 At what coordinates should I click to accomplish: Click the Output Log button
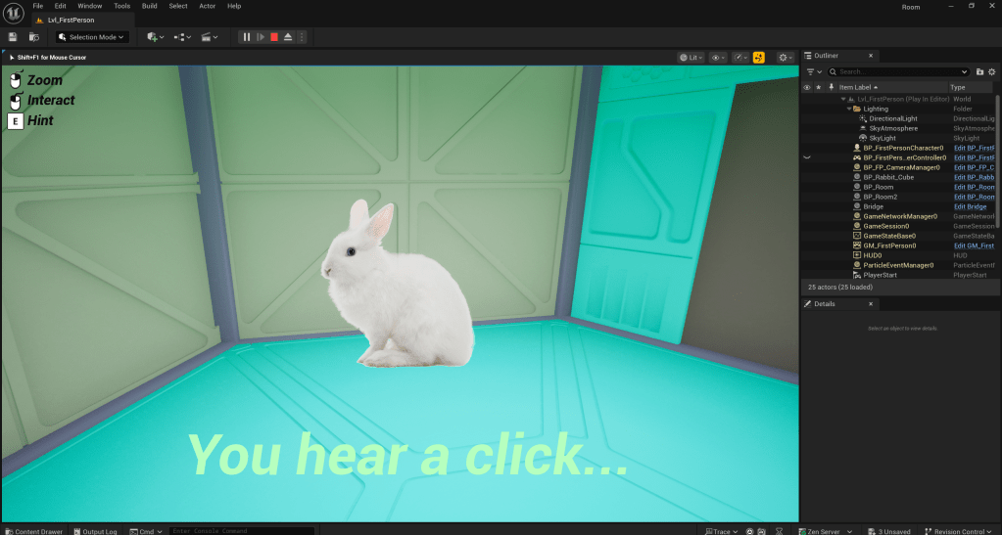point(94,531)
